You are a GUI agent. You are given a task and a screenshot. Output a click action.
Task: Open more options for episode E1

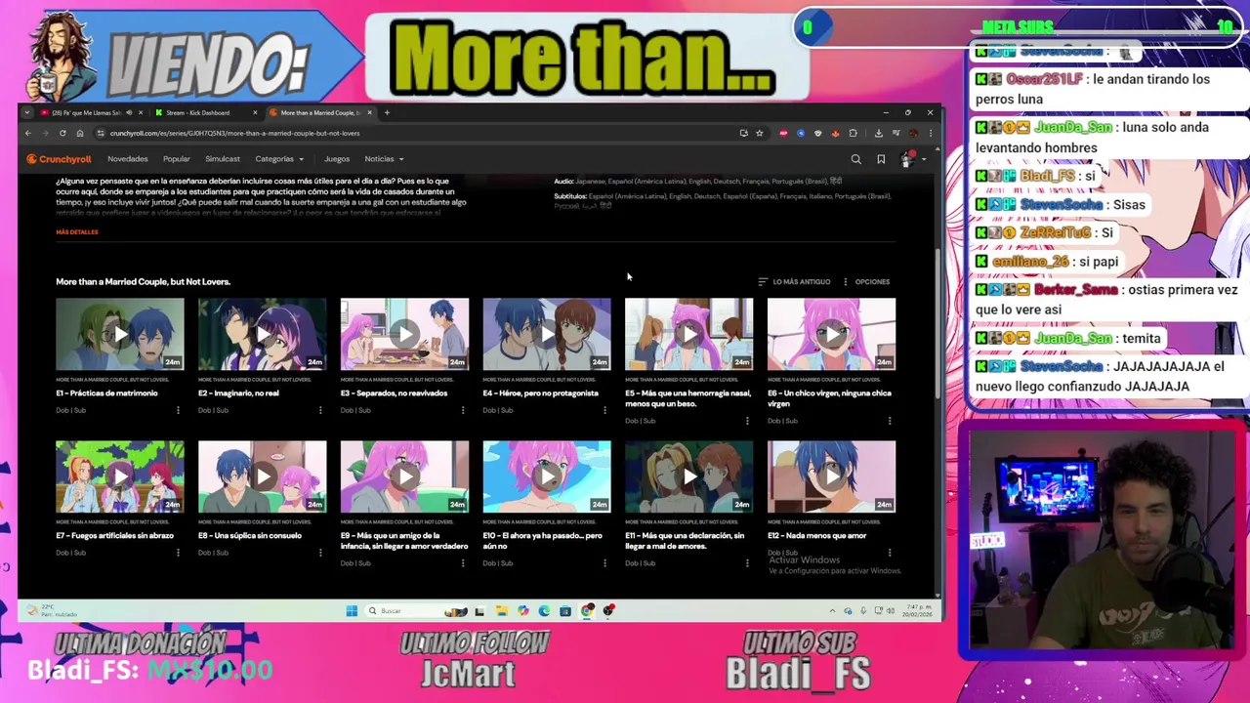(x=178, y=410)
